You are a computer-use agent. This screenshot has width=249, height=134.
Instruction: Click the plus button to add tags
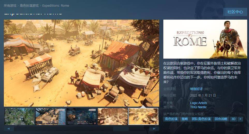tap(240, 119)
